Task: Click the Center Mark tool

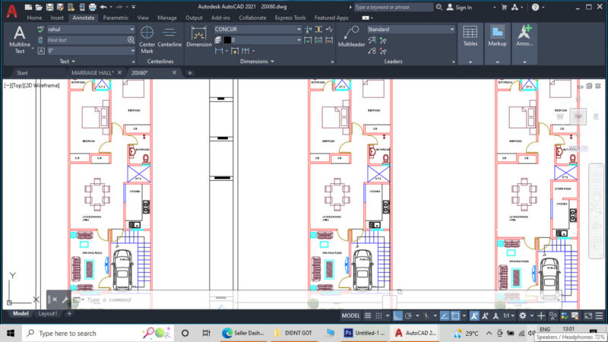Action: [x=147, y=40]
